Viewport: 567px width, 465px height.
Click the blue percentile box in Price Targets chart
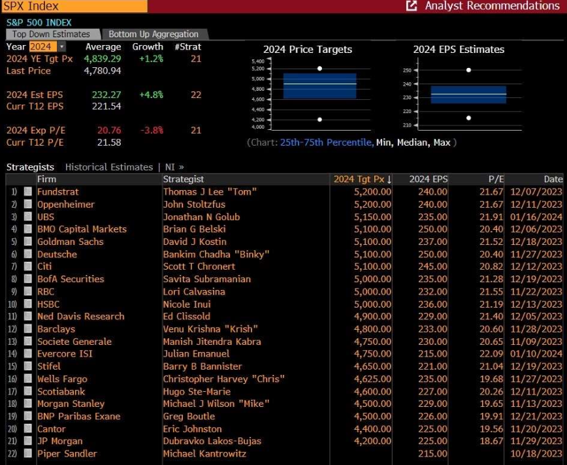click(x=319, y=86)
